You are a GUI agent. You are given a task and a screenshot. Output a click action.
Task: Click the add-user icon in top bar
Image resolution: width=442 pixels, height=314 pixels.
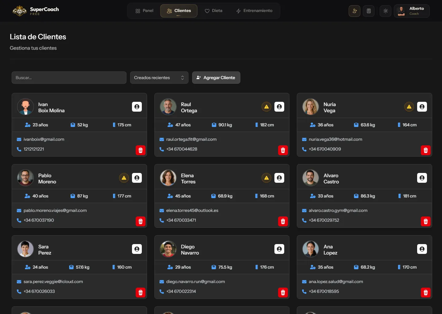point(355,11)
